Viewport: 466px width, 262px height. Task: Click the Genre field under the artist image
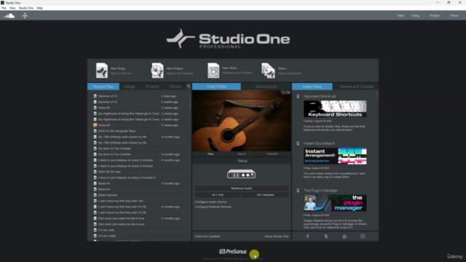pyautogui.click(x=241, y=154)
